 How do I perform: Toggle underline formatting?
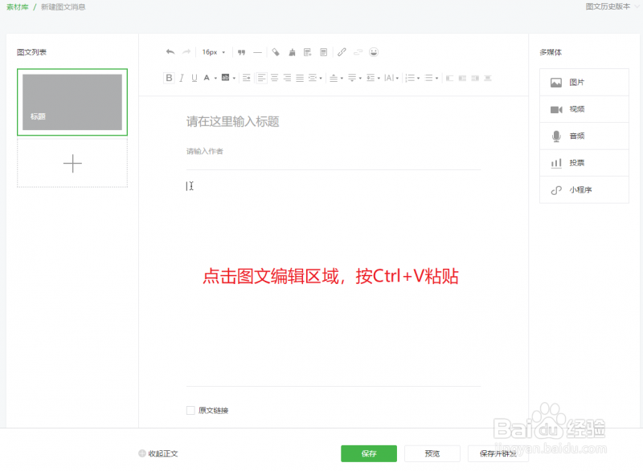coord(195,78)
